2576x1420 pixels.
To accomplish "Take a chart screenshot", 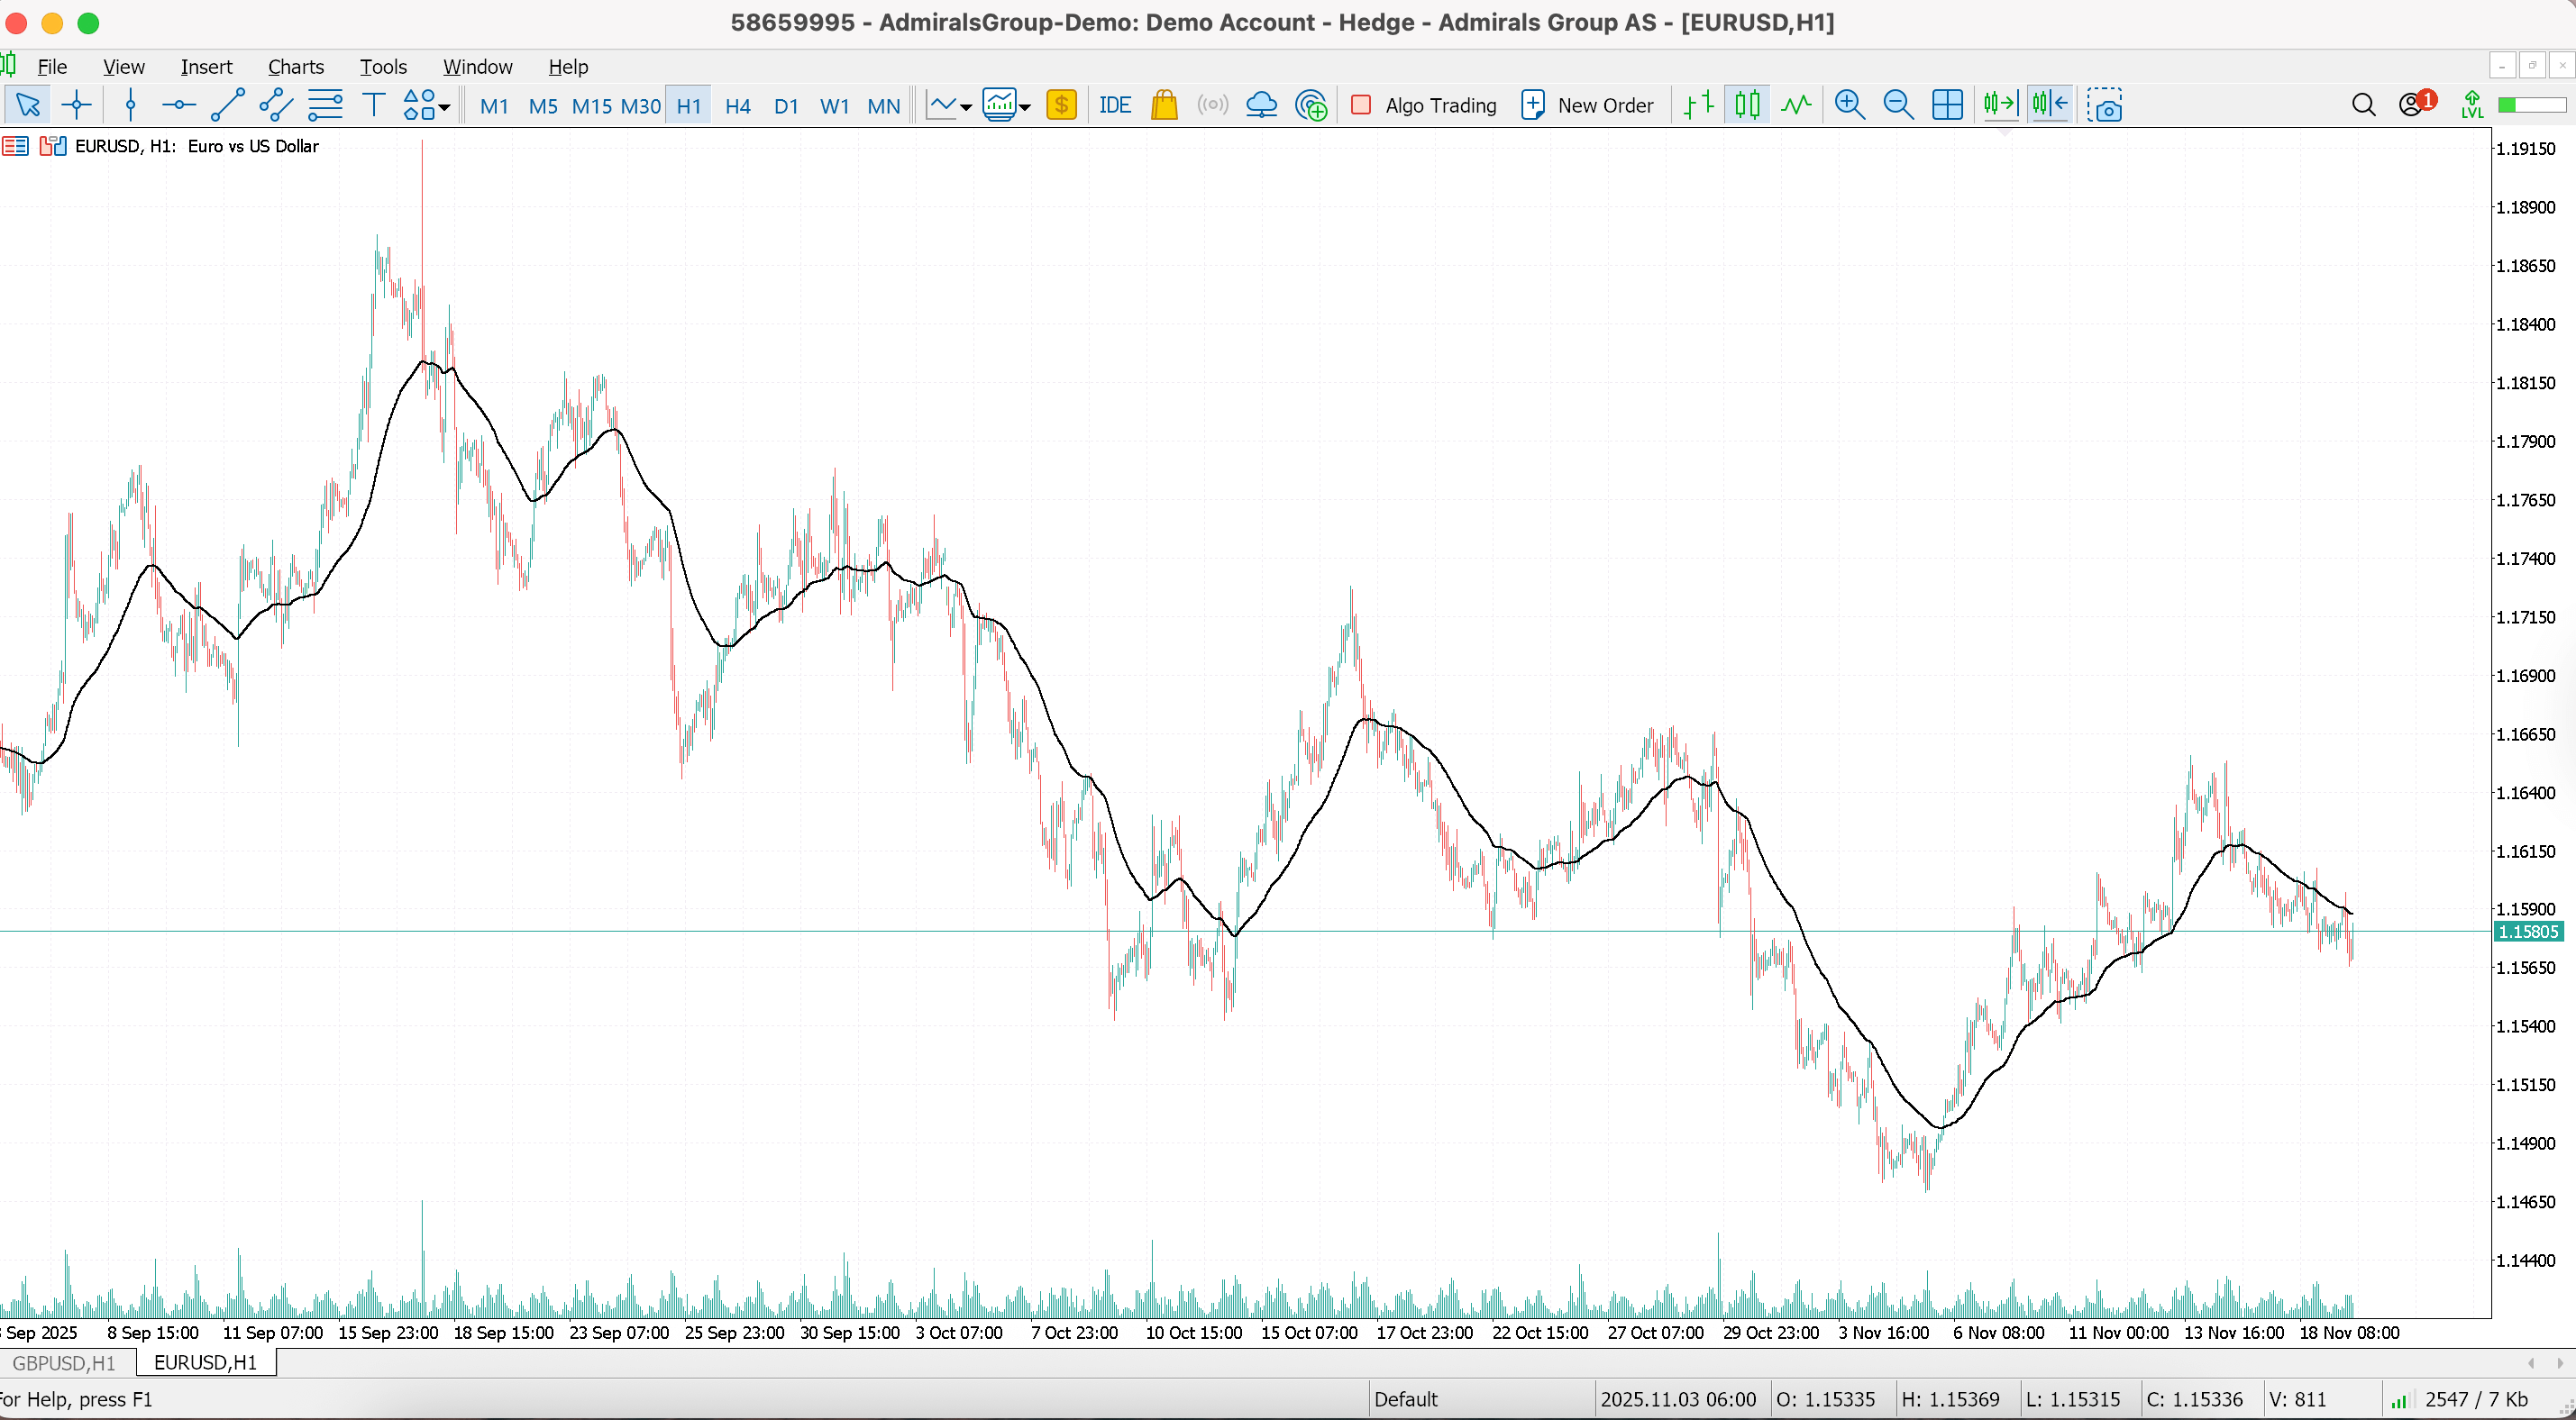I will tap(2105, 105).
